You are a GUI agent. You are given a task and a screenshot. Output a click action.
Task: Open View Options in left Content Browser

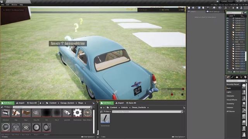tap(88, 137)
